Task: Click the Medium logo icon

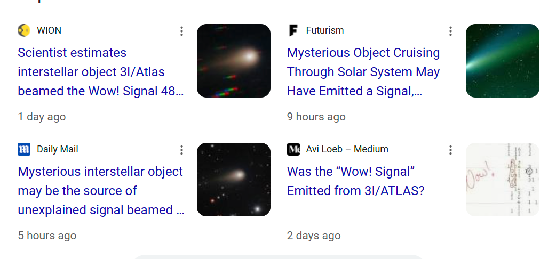Action: (293, 149)
